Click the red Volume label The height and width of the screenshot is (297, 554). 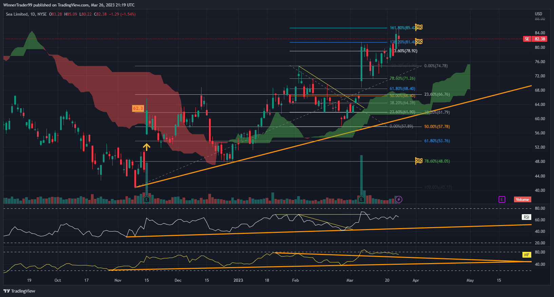pos(522,200)
